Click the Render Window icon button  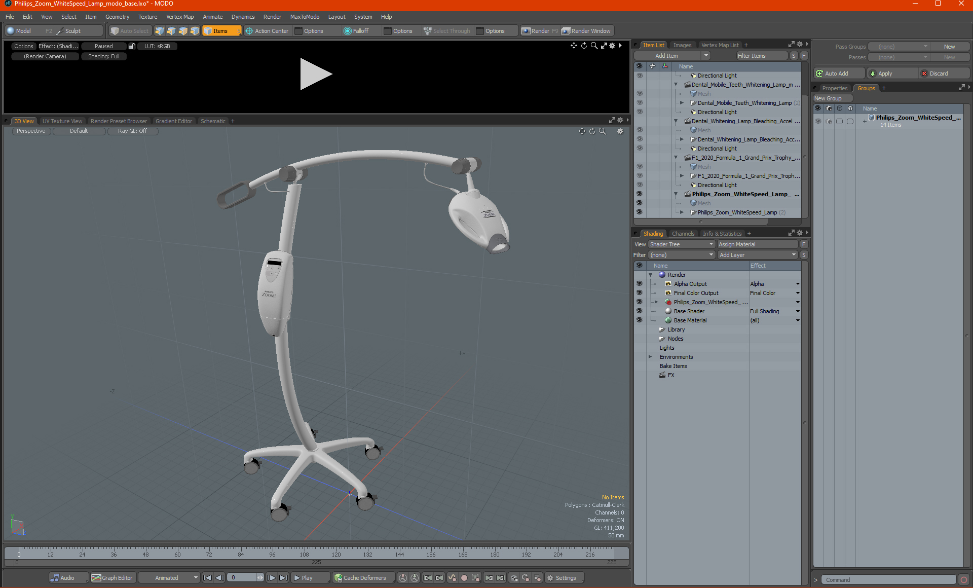click(566, 31)
